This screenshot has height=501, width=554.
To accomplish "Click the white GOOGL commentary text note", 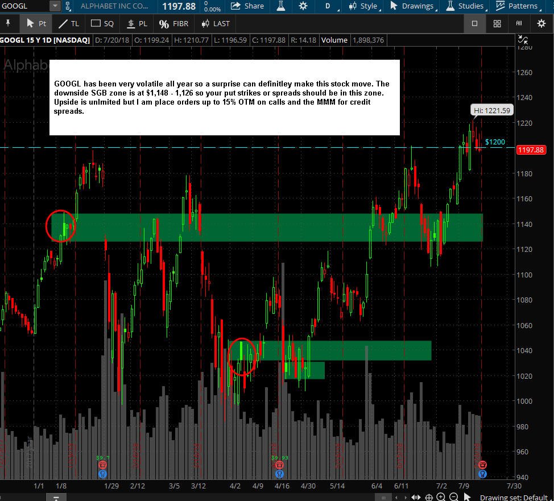I will [224, 97].
